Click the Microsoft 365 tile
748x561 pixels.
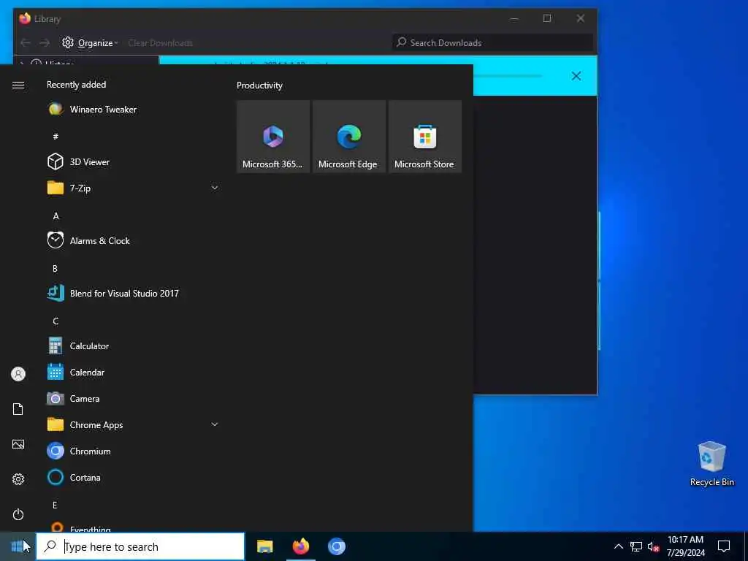point(273,137)
